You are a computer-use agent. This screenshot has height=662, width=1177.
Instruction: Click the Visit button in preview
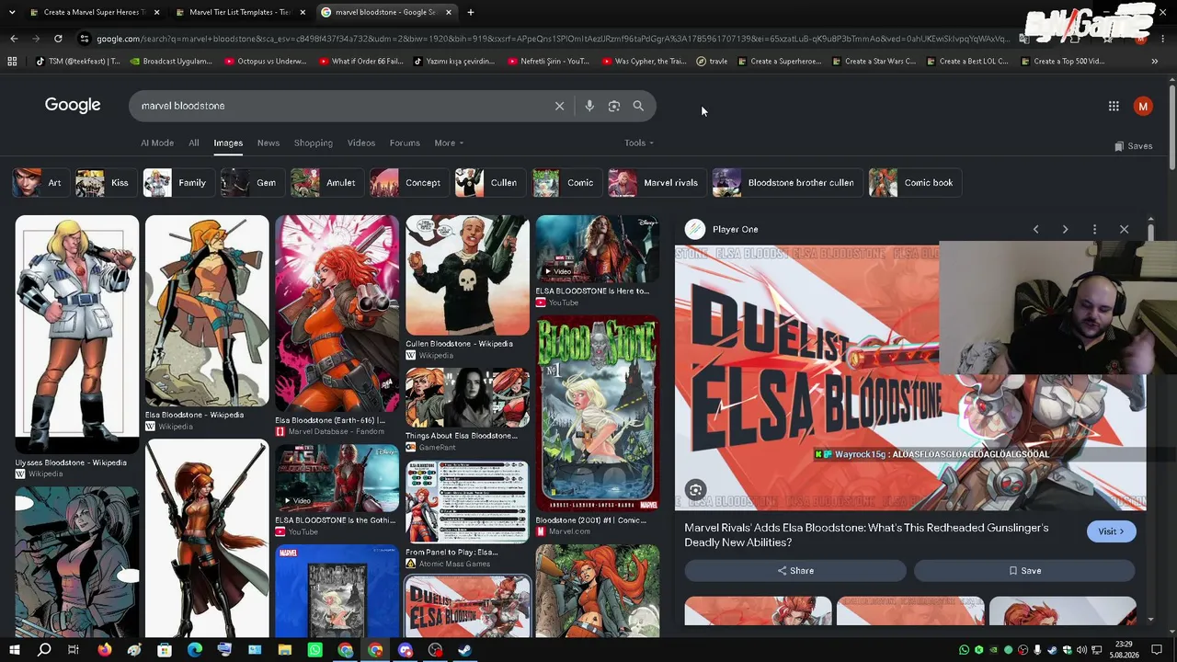click(x=1111, y=531)
